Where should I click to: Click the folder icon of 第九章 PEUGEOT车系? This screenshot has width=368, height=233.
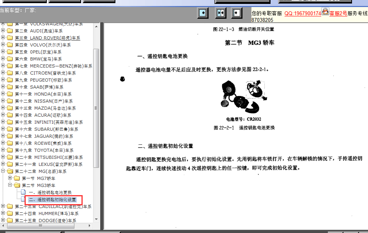coord(10,80)
